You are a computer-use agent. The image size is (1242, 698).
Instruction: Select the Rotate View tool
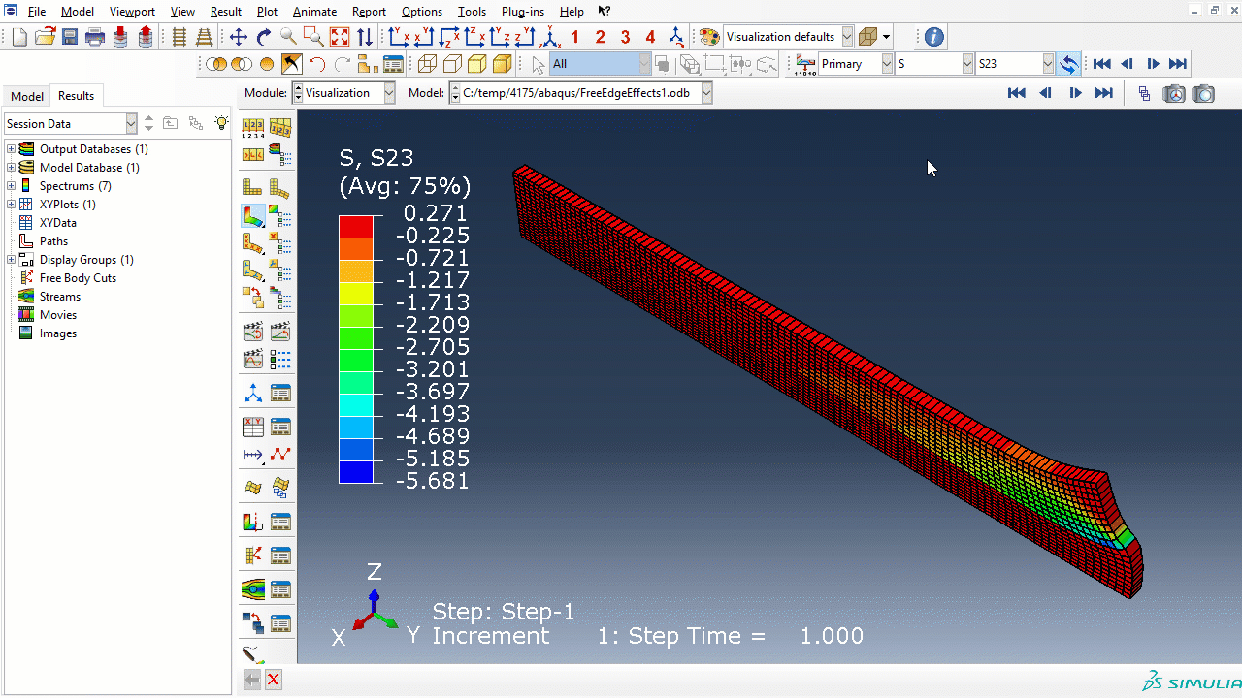click(x=264, y=37)
